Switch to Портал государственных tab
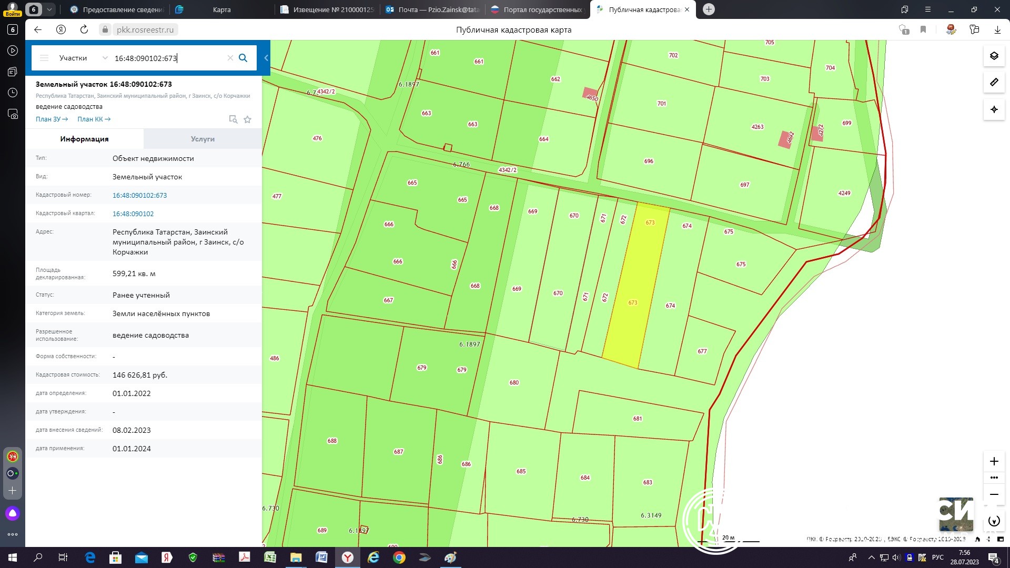 coord(538,9)
